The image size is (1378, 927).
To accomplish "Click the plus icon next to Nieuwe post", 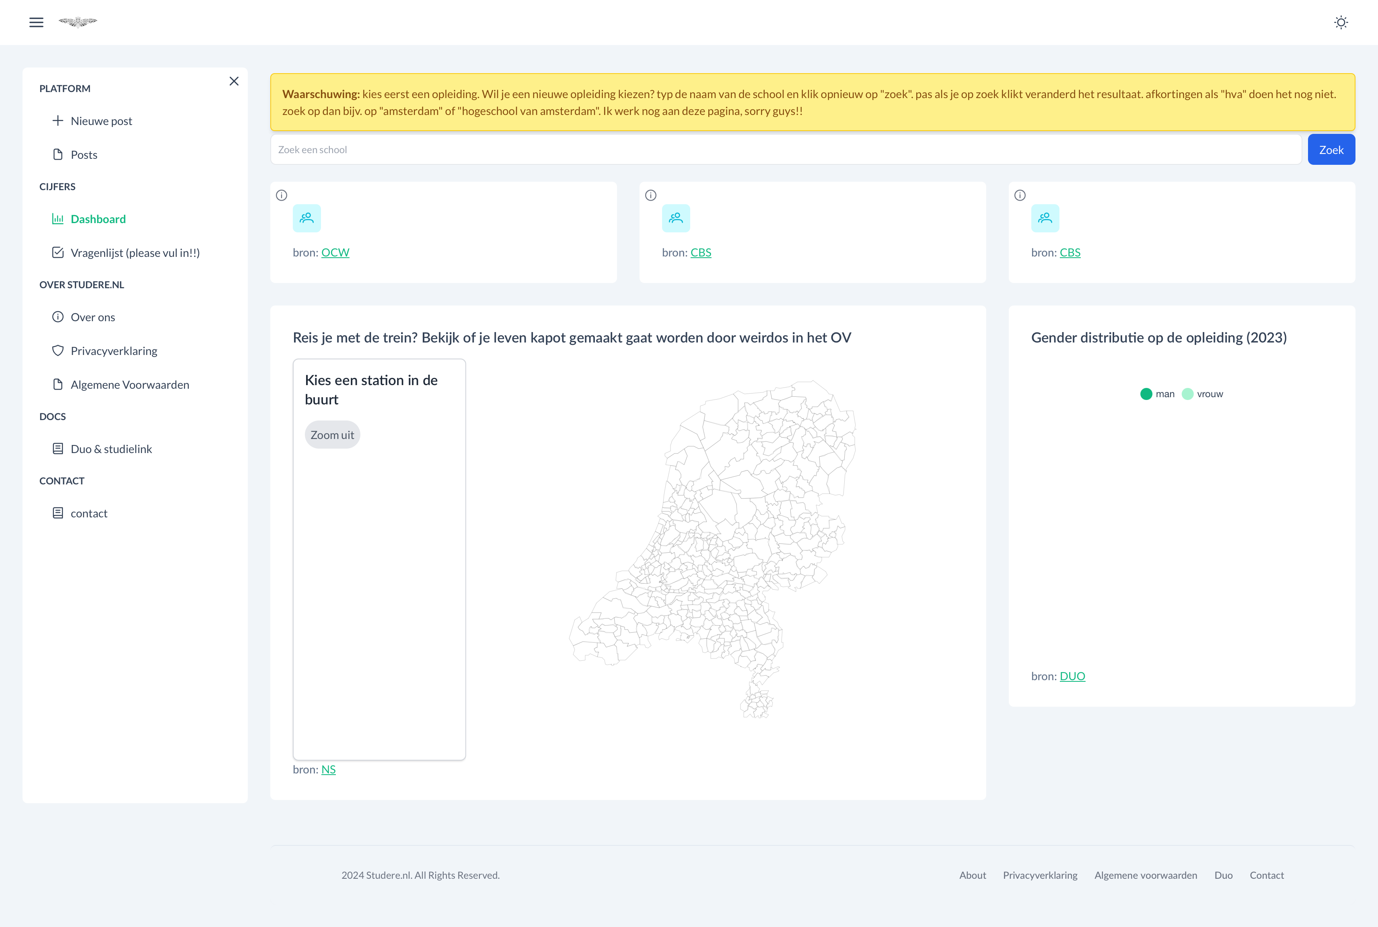I will (58, 120).
